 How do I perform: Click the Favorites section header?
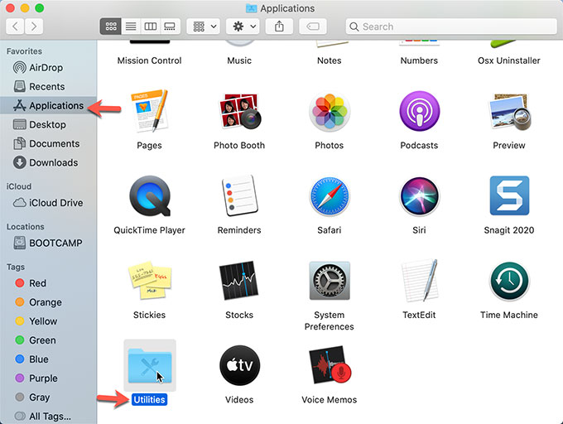click(24, 51)
